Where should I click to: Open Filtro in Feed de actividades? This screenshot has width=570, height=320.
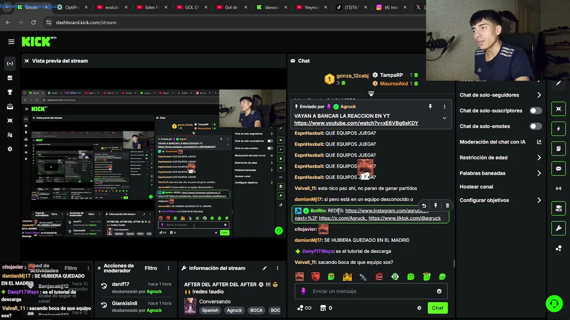[70, 268]
